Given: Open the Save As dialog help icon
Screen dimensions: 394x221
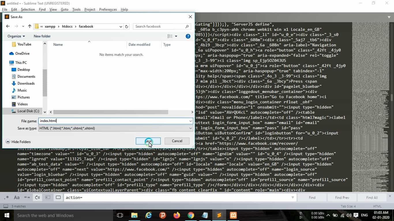Looking at the screenshot, I should pyautogui.click(x=188, y=36).
